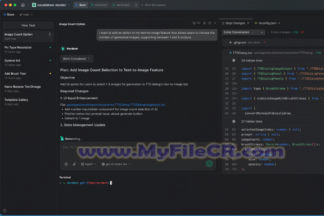Open the excalidraw-master project dropdown

(51, 5)
